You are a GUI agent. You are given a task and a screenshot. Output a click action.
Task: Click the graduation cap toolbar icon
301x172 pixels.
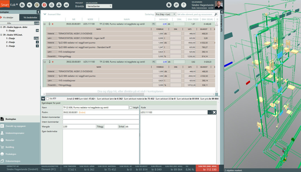click(30, 5)
